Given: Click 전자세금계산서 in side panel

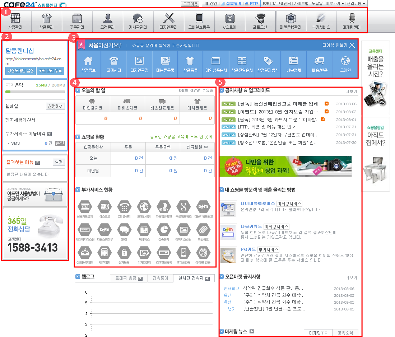Looking at the screenshot, I should (x=20, y=120).
